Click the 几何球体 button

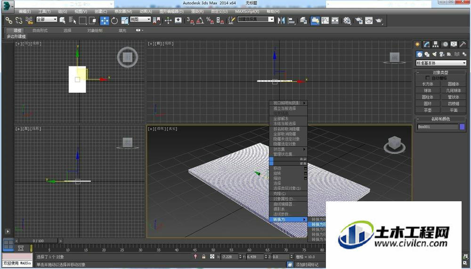pos(454,91)
